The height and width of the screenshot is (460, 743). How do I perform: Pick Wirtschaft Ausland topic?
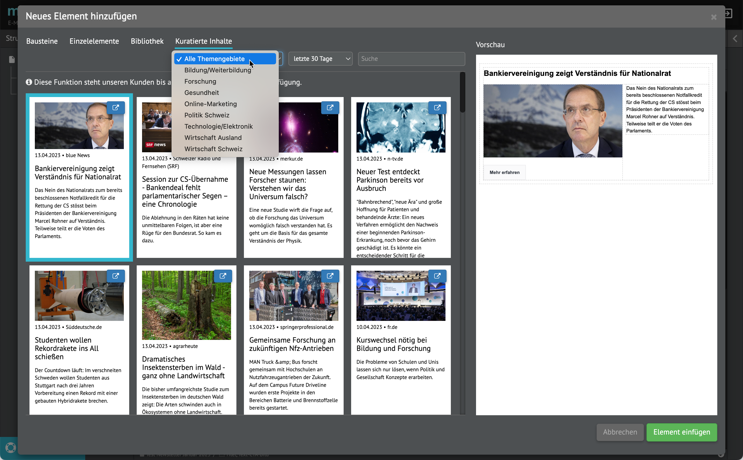(225, 138)
